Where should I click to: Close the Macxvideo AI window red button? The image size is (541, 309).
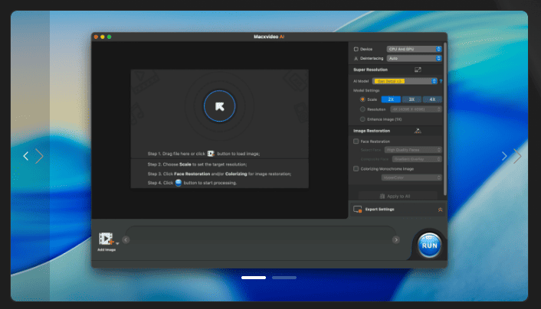[x=96, y=37]
